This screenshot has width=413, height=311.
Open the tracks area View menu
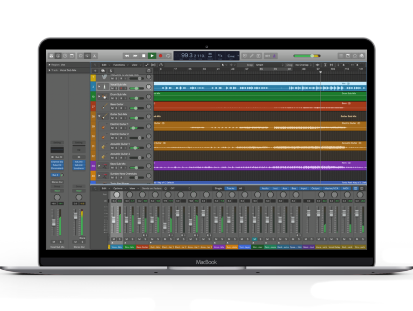(x=136, y=65)
